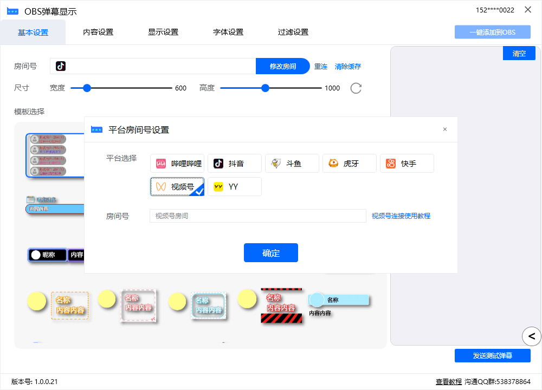The height and width of the screenshot is (390, 542).
Task: Click 发送测试弹幕 button
Action: [x=492, y=356]
